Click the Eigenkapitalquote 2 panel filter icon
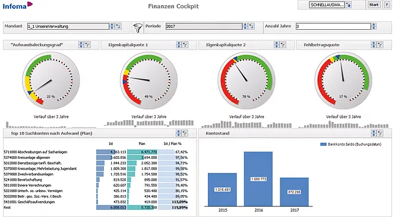The height and width of the screenshot is (217, 395). [x=283, y=45]
